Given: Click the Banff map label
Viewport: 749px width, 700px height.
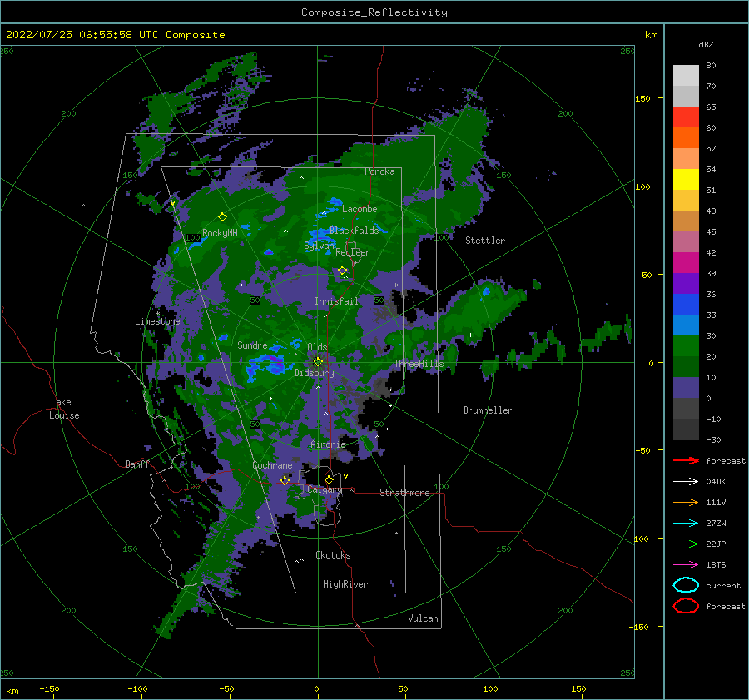Looking at the screenshot, I should 137,464.
